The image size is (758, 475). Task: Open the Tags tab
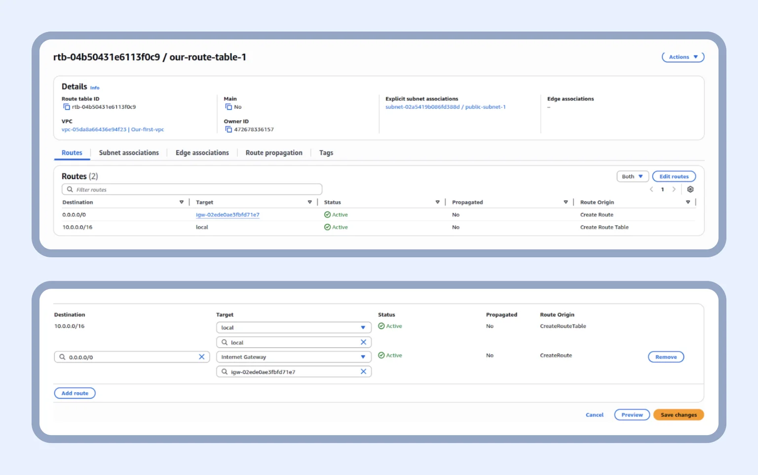tap(326, 153)
